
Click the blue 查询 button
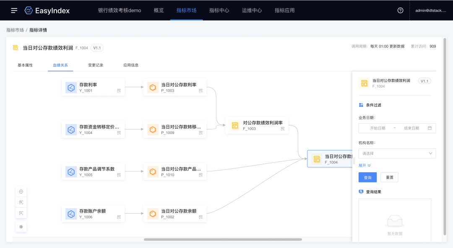[x=367, y=178]
